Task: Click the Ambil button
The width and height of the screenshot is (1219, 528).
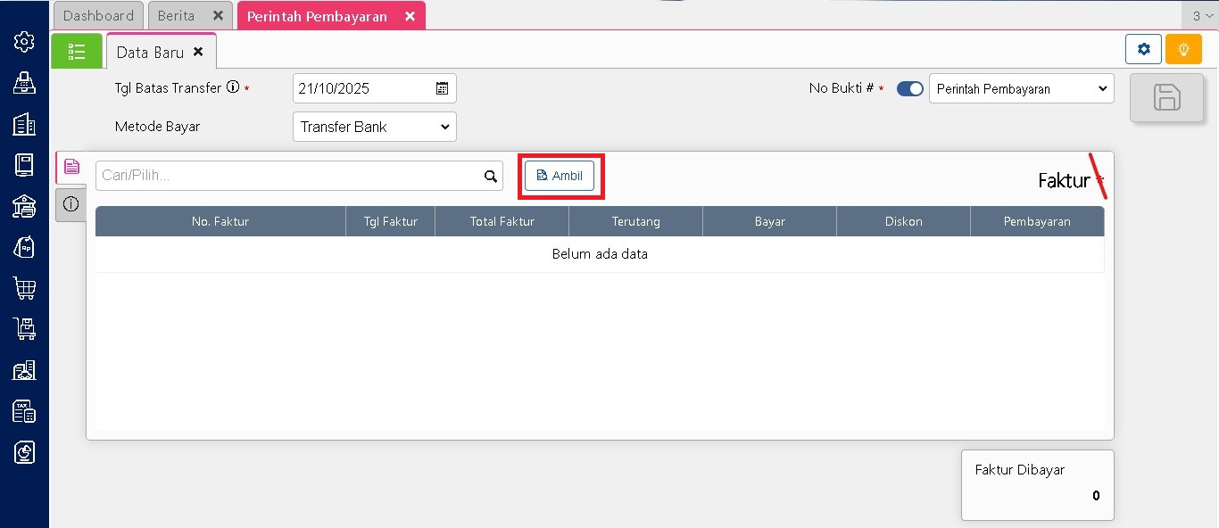Action: tap(560, 176)
